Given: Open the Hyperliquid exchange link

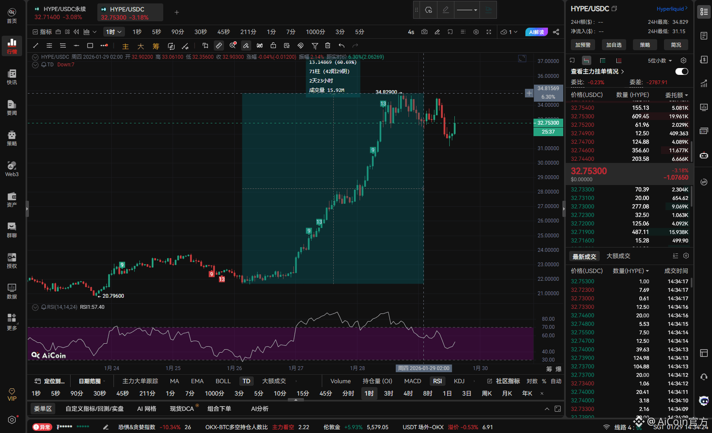Looking at the screenshot, I should (672, 9).
